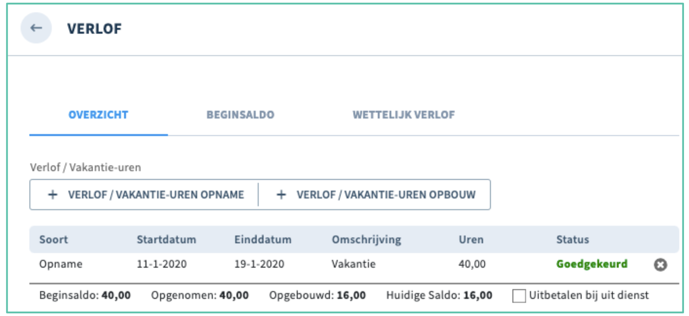Click plus icon for uren opbouw
The height and width of the screenshot is (316, 689).
(x=281, y=195)
